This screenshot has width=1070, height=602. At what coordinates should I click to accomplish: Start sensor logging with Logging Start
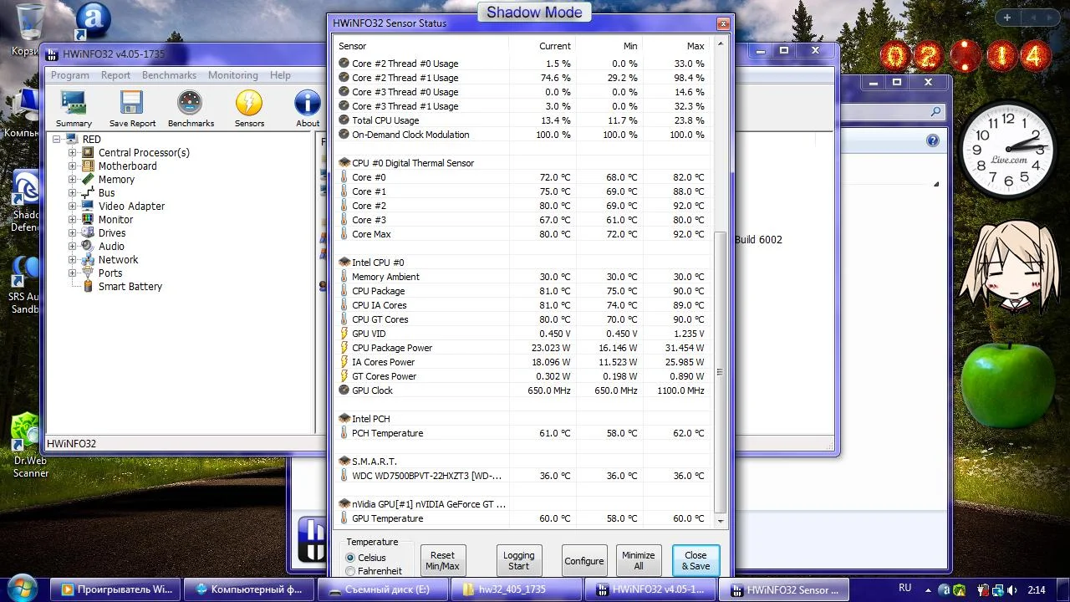(x=518, y=560)
